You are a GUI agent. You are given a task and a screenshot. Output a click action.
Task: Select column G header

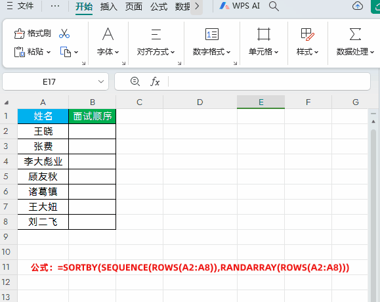(356, 102)
